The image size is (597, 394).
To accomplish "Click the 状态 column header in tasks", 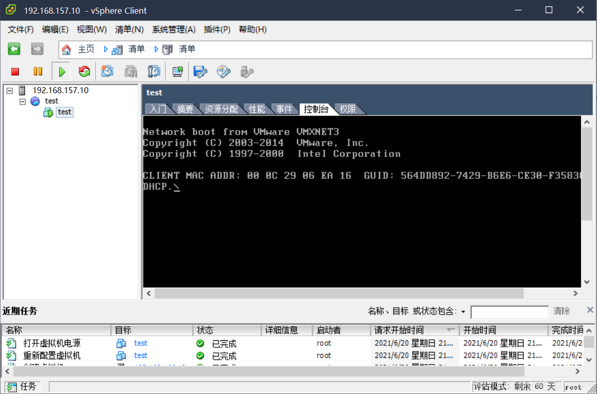I will [227, 330].
